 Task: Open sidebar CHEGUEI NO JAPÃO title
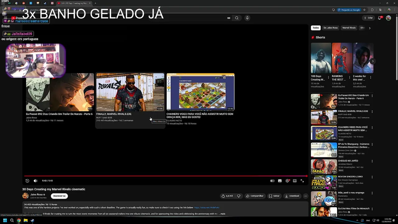348,161
